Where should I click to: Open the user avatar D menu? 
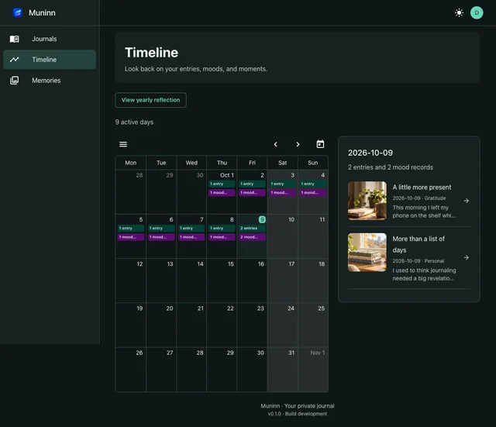(477, 12)
